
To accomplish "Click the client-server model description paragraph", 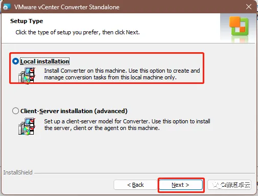I will (x=127, y=125).
